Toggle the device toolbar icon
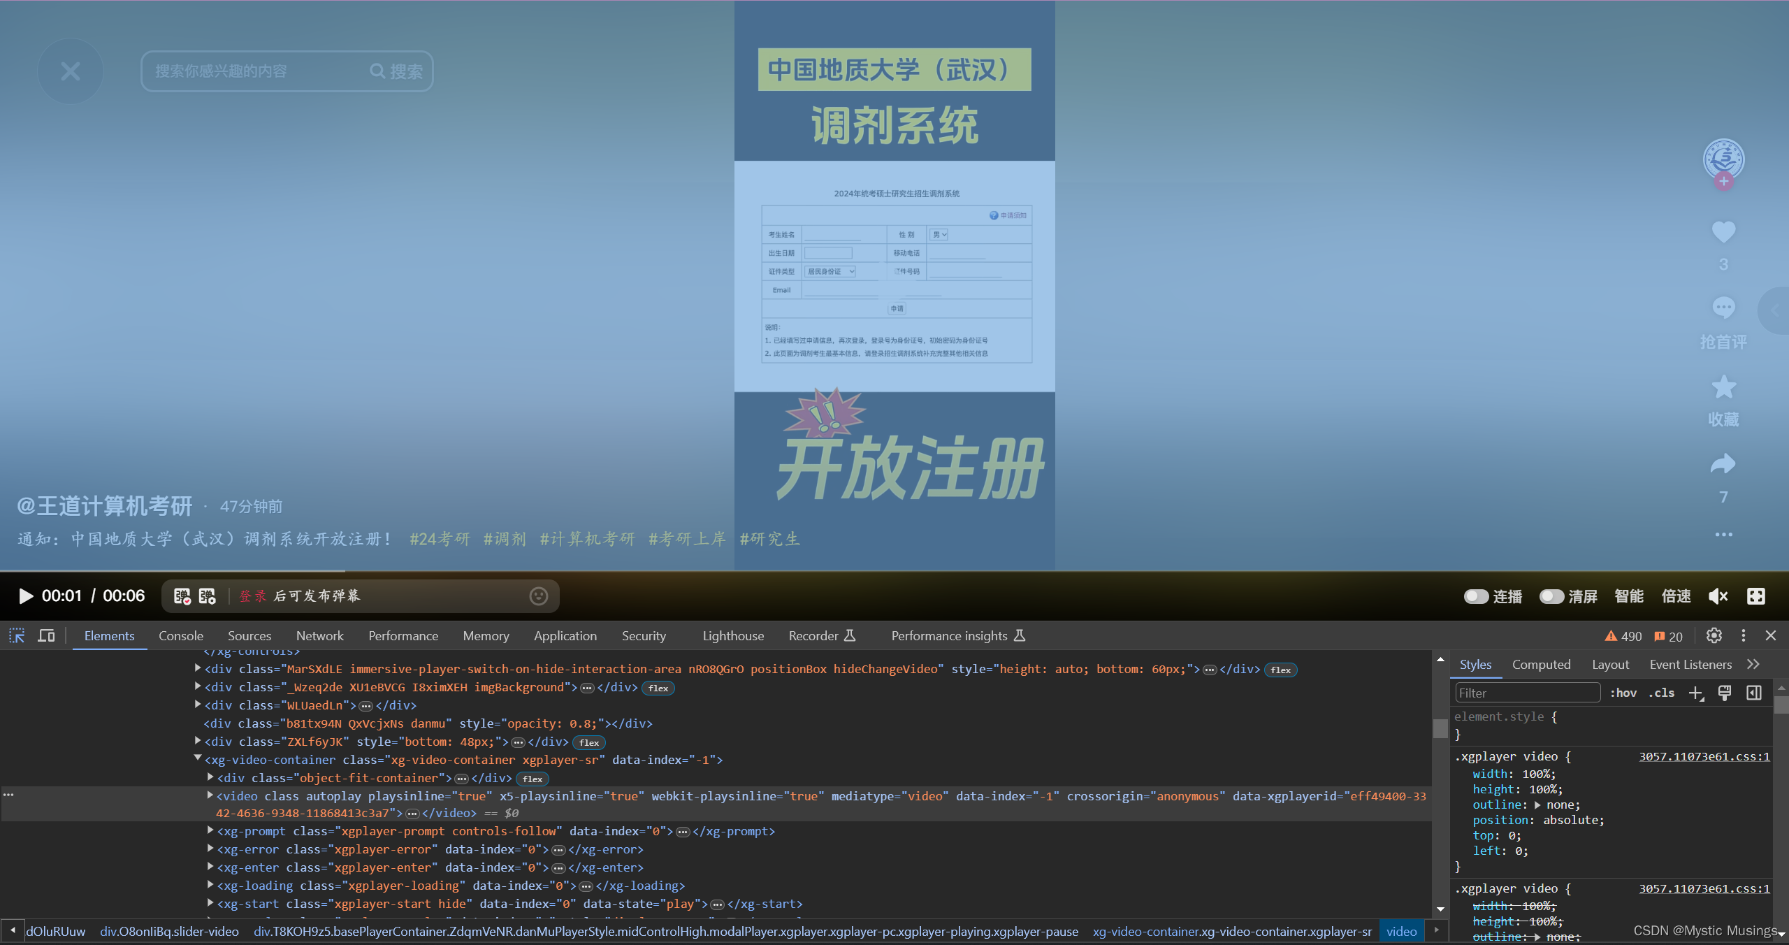This screenshot has width=1789, height=945. tap(46, 635)
